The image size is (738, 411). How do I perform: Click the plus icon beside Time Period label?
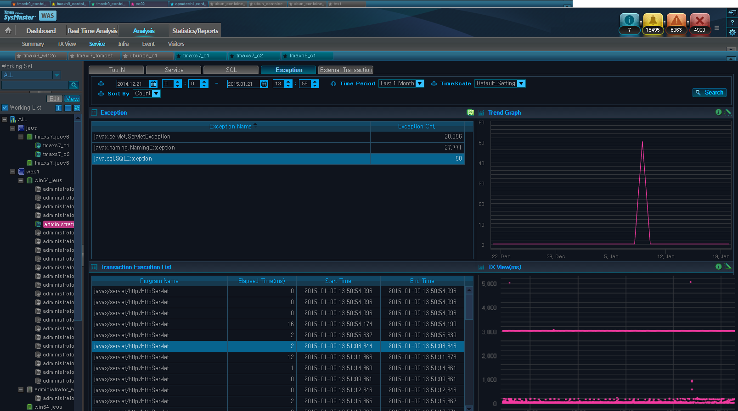pyautogui.click(x=333, y=83)
